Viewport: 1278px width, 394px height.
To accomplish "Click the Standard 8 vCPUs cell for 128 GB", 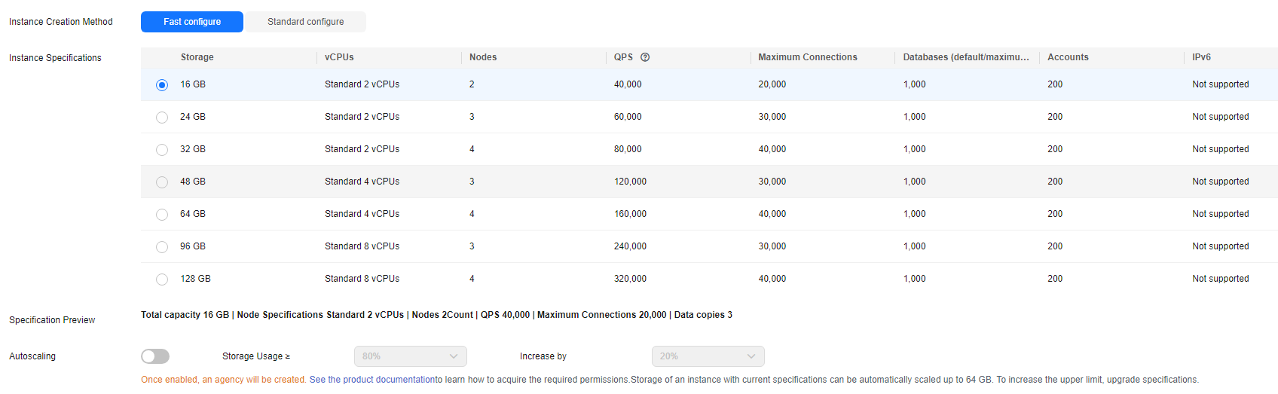I will [362, 279].
